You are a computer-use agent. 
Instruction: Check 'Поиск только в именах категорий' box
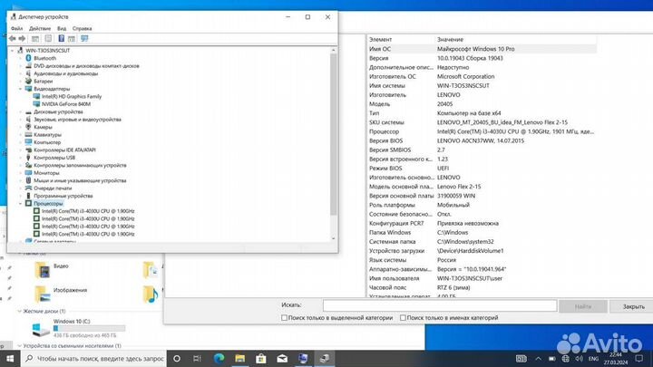(403, 318)
